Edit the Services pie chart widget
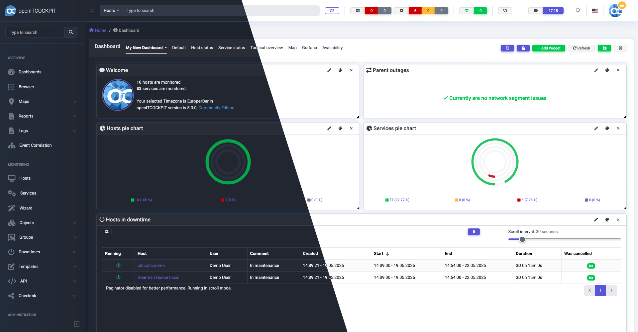 click(596, 128)
